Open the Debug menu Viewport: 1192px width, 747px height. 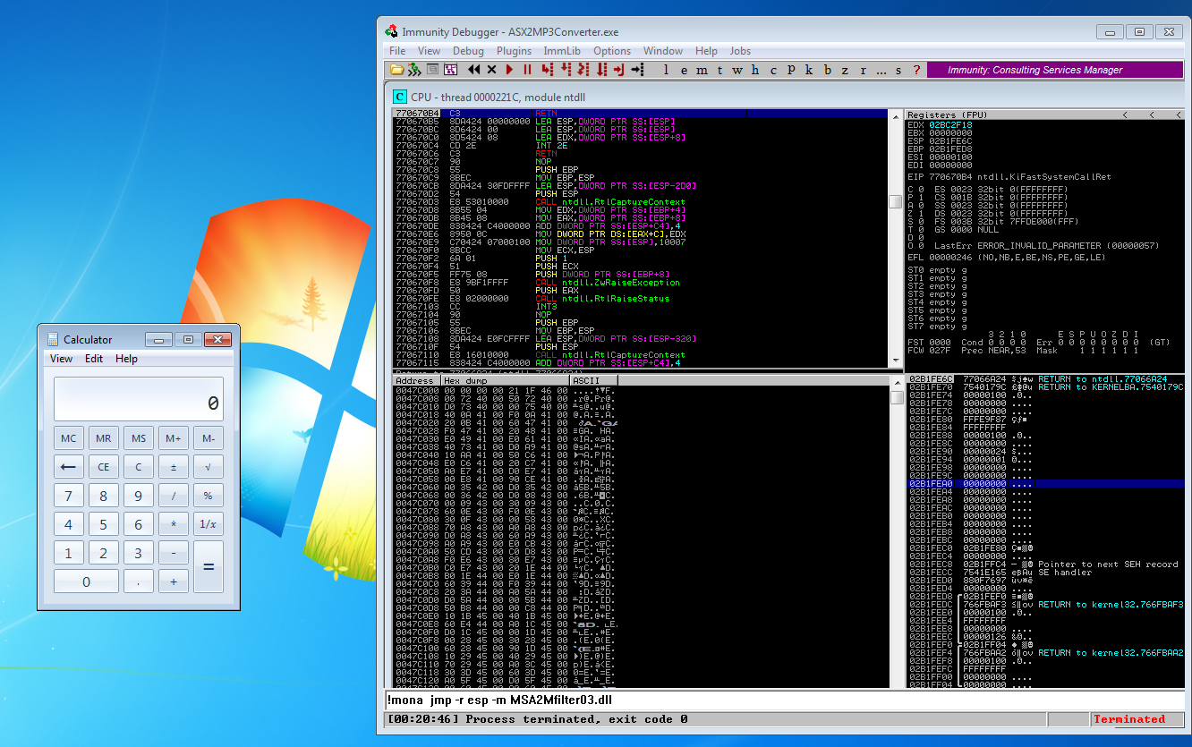click(x=468, y=51)
